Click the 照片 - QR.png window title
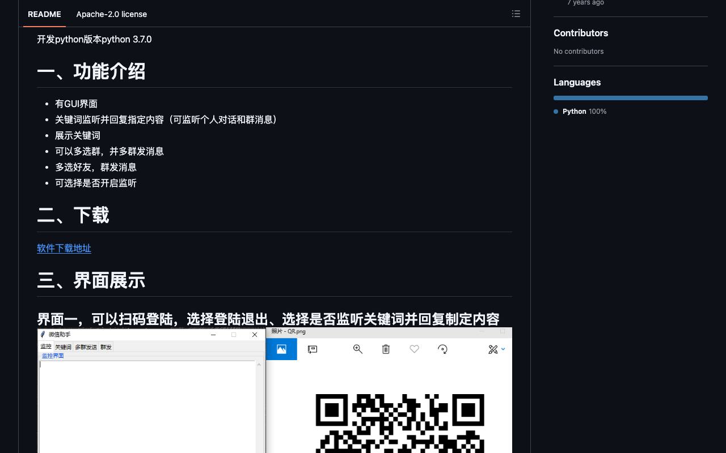Image resolution: width=726 pixels, height=453 pixels. (288, 331)
